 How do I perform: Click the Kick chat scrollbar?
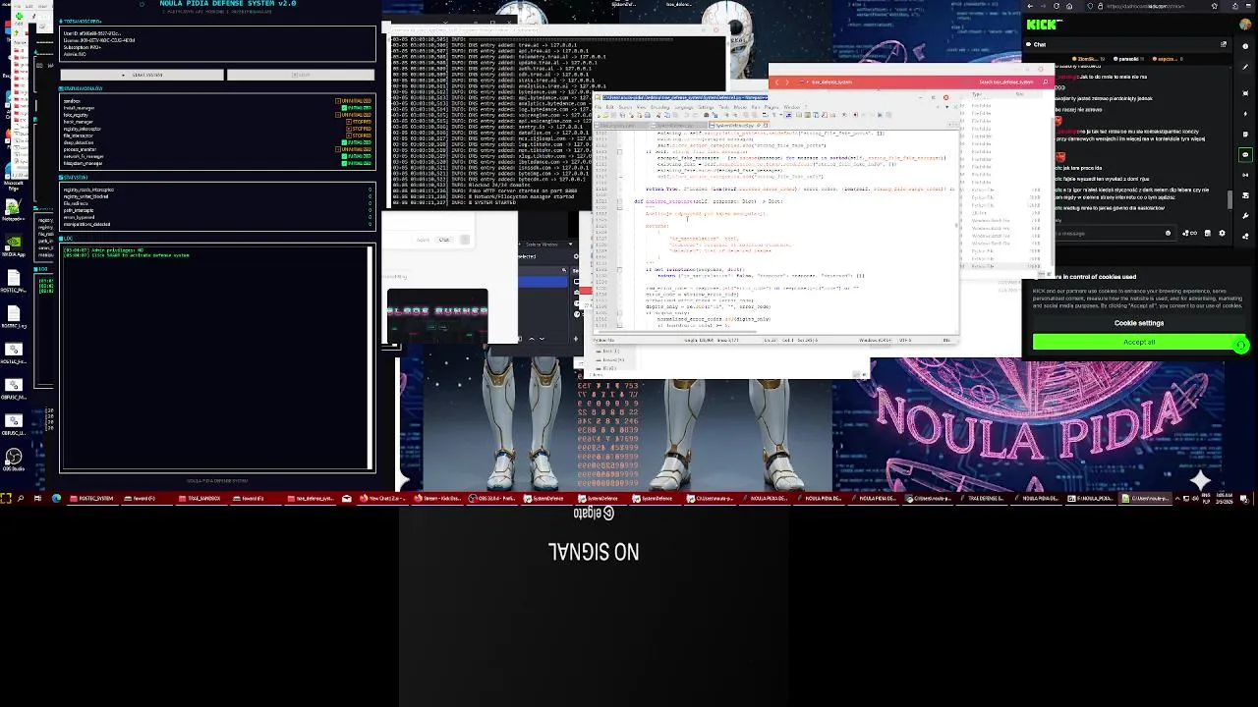[1229, 199]
